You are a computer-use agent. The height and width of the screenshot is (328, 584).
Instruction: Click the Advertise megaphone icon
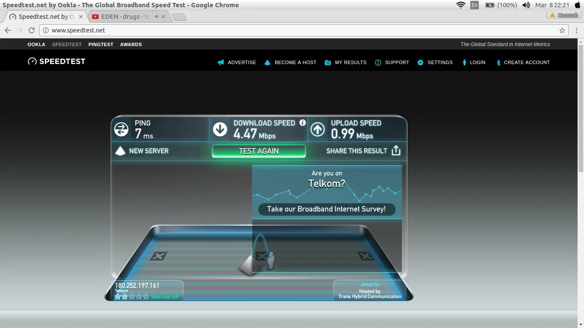221,62
